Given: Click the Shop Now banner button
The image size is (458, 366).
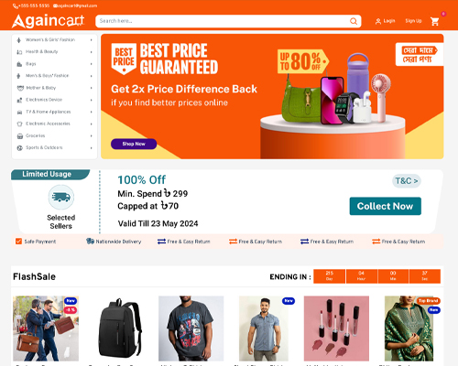Looking at the screenshot, I should tap(134, 144).
